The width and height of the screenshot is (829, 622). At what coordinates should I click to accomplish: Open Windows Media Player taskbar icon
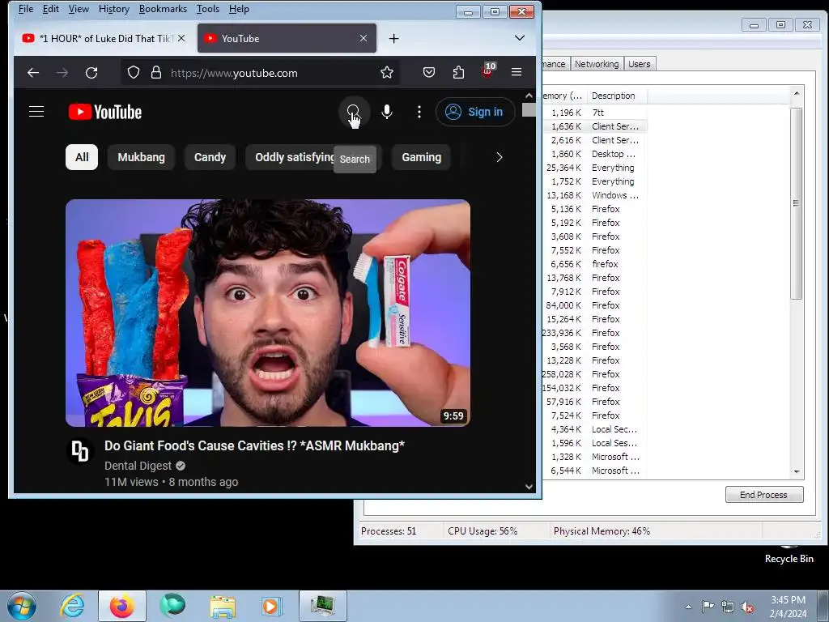click(271, 606)
